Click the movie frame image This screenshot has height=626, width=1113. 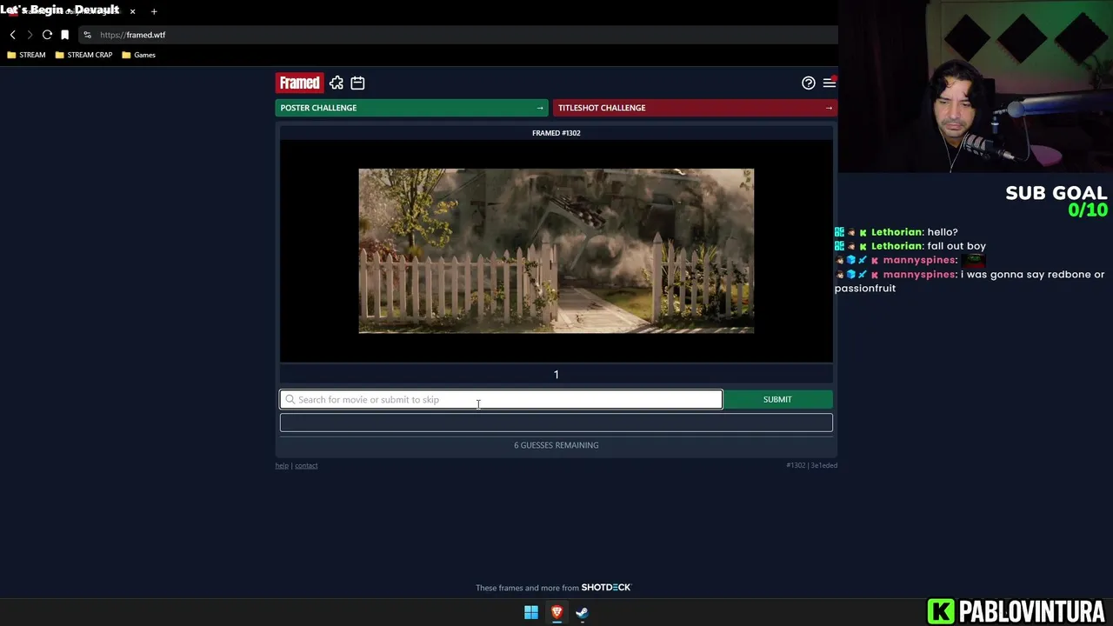click(556, 251)
